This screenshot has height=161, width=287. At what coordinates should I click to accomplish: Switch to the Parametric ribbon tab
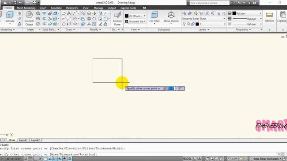tap(72, 8)
